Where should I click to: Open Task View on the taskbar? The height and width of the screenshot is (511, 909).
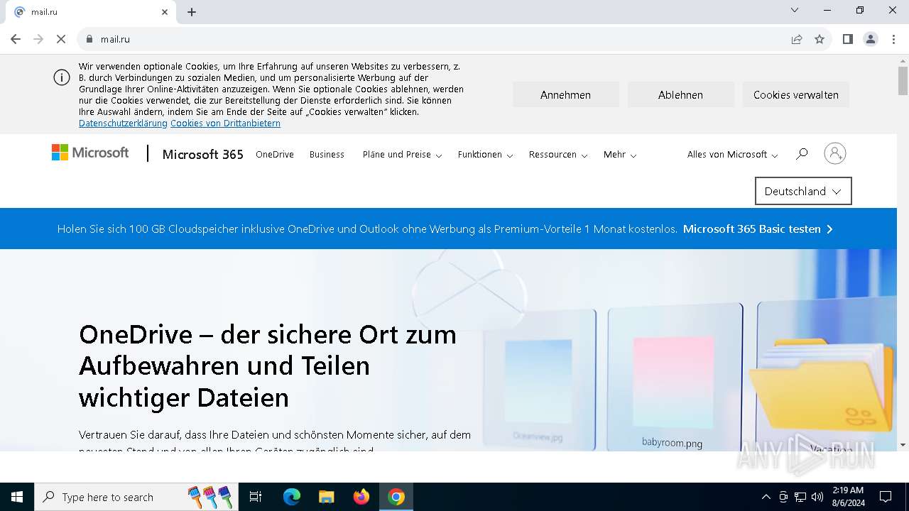click(x=256, y=497)
